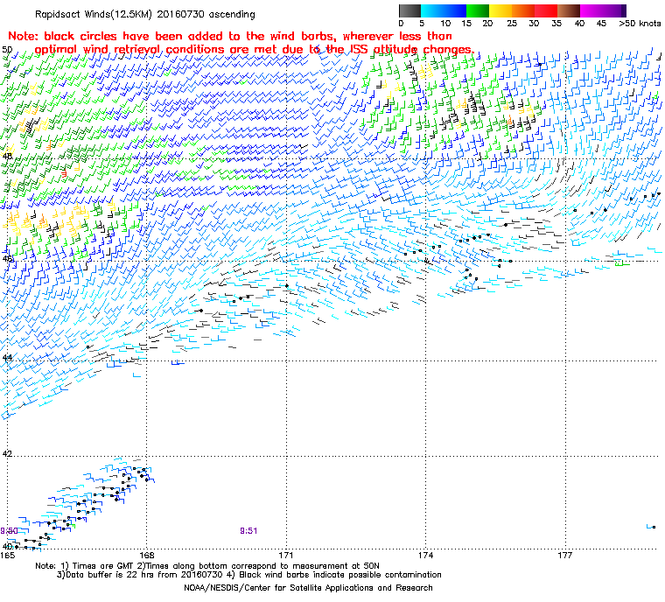Image resolution: width=665 pixels, height=602 pixels.
Task: Click the longitude label '174'
Action: (x=426, y=556)
